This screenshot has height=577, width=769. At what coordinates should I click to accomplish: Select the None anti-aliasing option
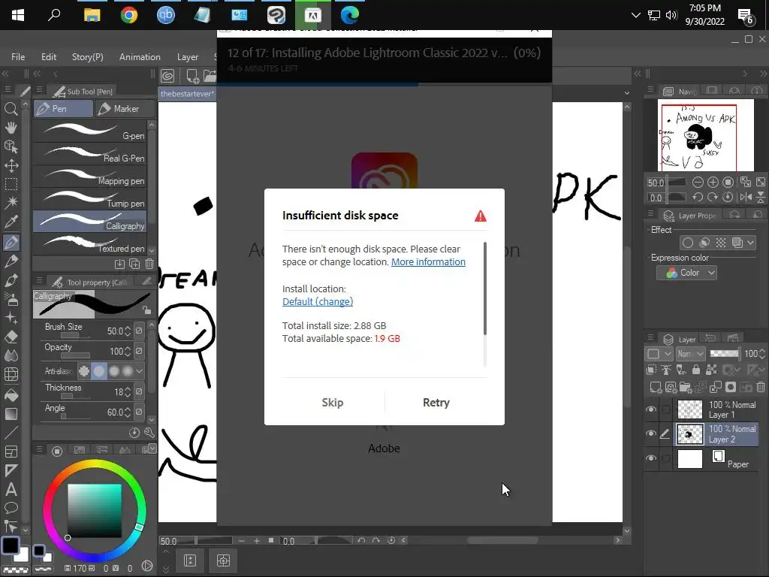84,371
